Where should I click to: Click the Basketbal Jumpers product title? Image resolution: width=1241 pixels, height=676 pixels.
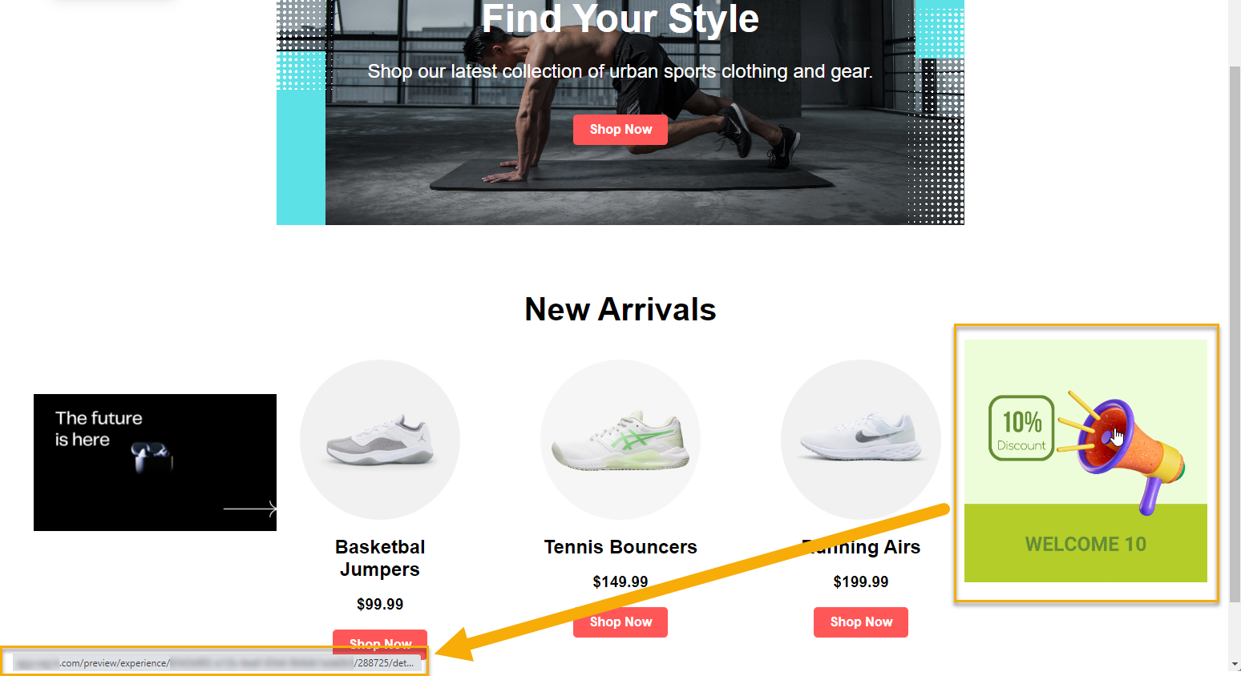click(380, 558)
